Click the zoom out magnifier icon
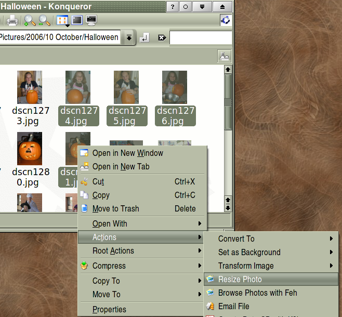The image size is (342, 317). [44, 21]
